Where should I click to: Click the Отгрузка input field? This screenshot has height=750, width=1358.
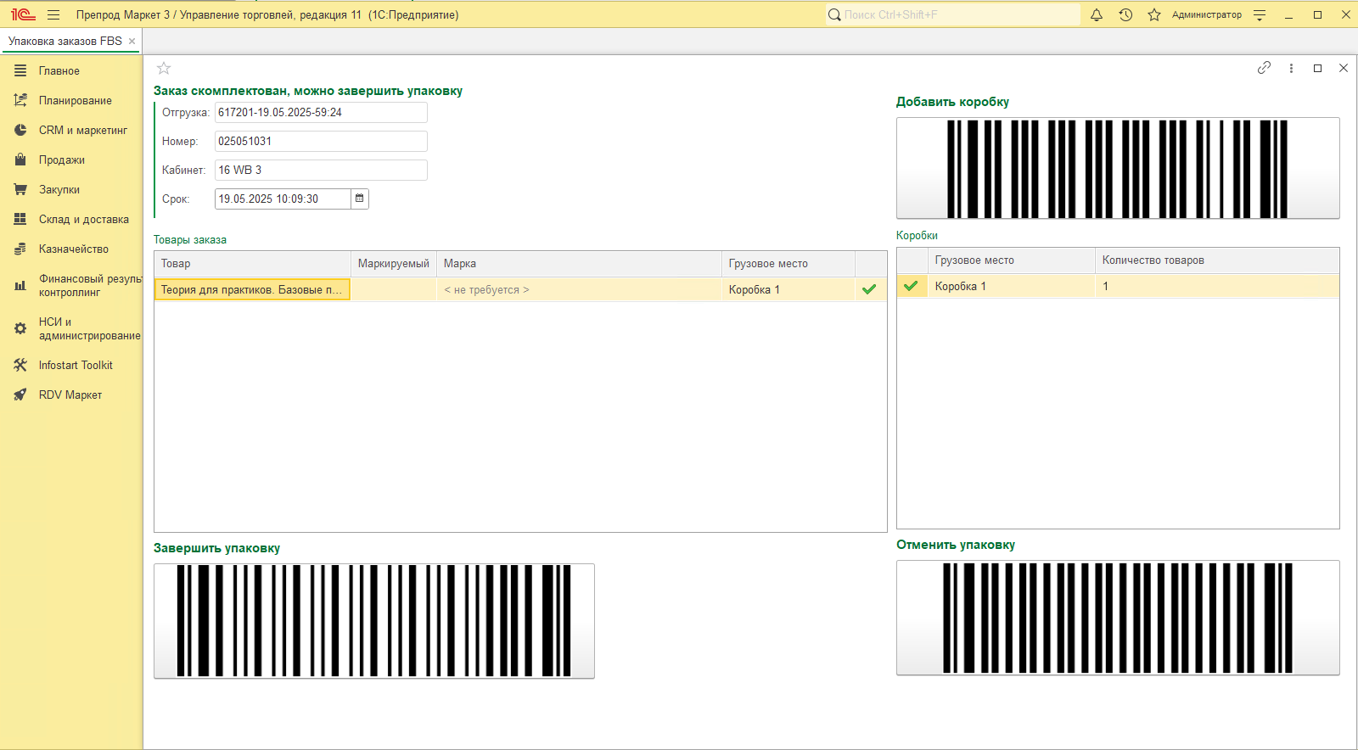coord(320,113)
